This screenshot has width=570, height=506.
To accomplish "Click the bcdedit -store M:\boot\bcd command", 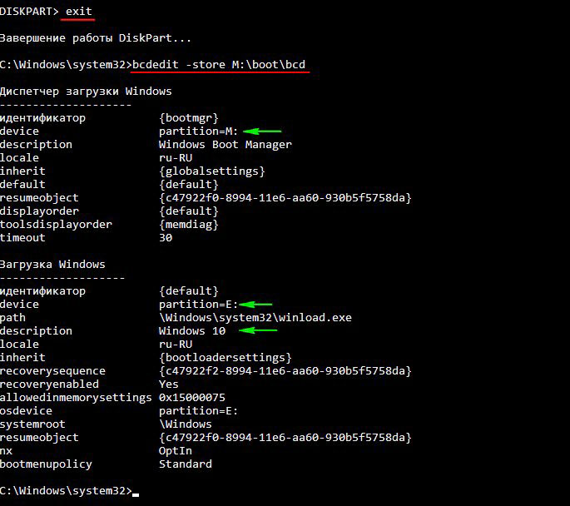I will (219, 65).
